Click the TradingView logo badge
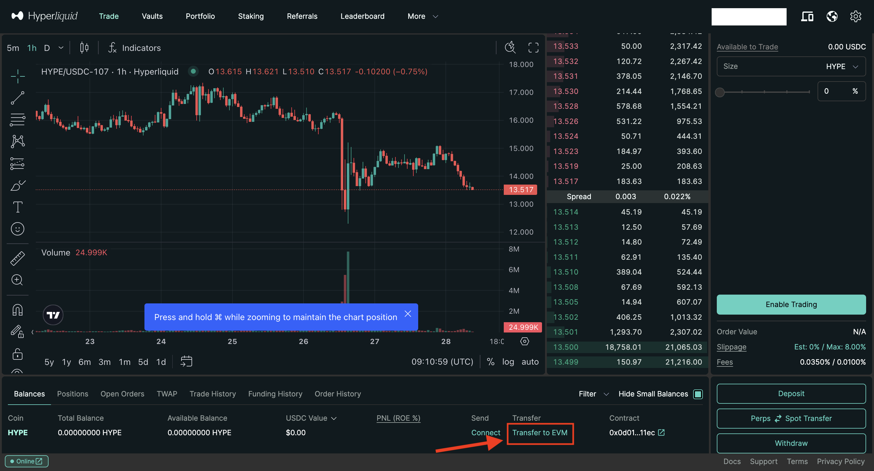874x471 pixels. tap(53, 315)
